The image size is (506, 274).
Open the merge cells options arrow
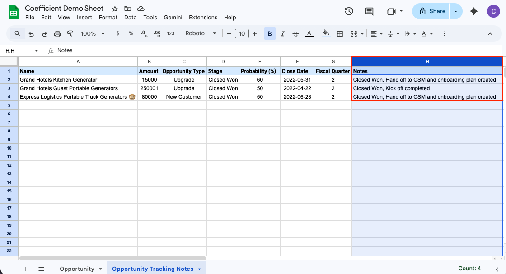tap(362, 33)
